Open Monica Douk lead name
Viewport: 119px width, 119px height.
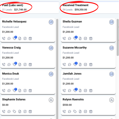tap(11, 74)
